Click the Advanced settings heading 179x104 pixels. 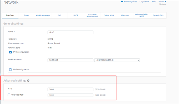(x=15, y=81)
